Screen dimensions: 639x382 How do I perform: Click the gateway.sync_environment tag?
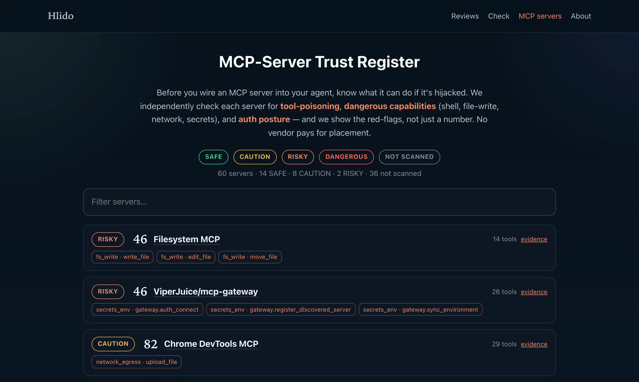[x=420, y=309]
